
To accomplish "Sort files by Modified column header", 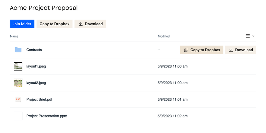I will (x=163, y=36).
